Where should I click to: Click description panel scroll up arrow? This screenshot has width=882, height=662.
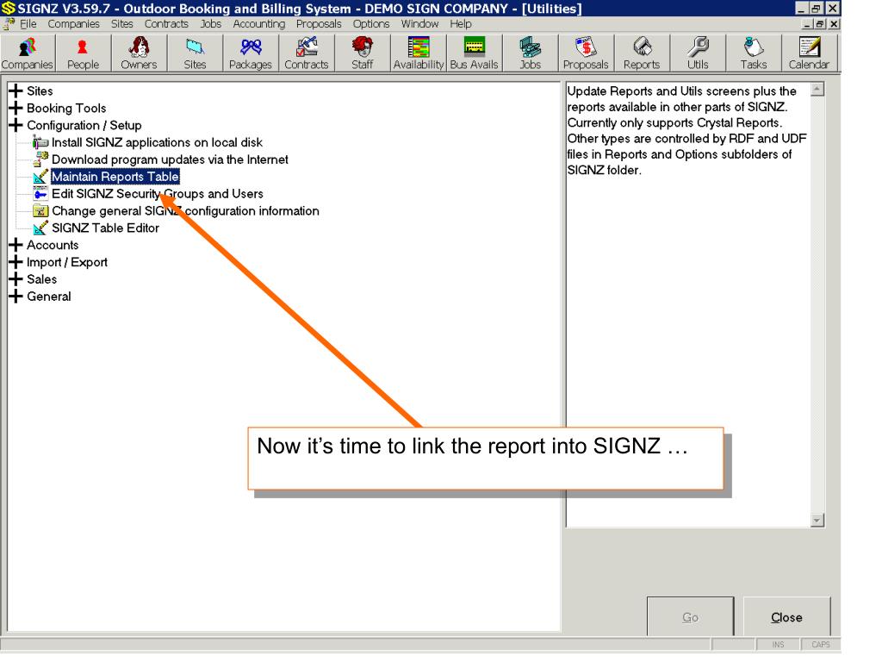[x=817, y=90]
